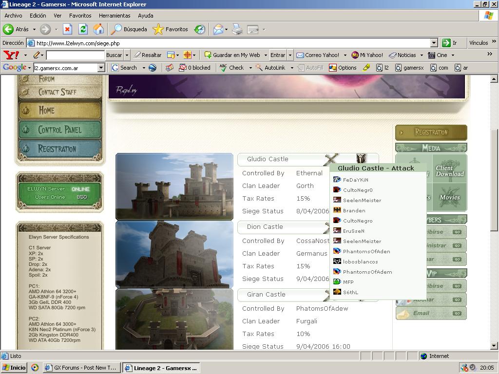Open the Control Panel sidebar button
Screen dimensions: 499x374
60,130
